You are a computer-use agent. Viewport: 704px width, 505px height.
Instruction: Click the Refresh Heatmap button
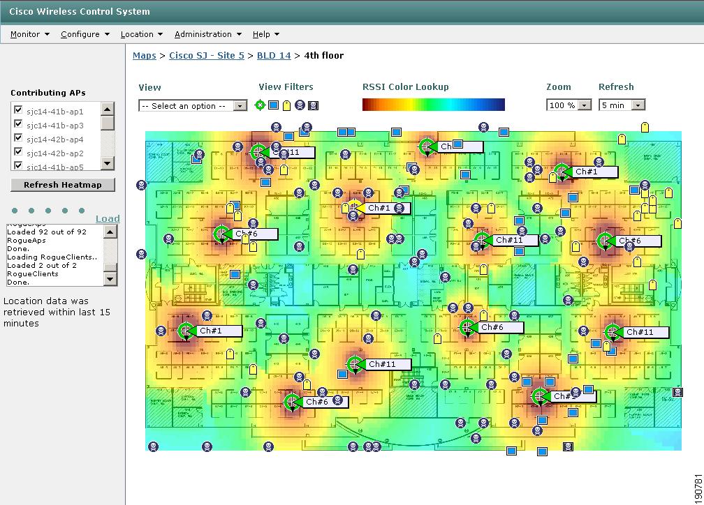pos(63,185)
